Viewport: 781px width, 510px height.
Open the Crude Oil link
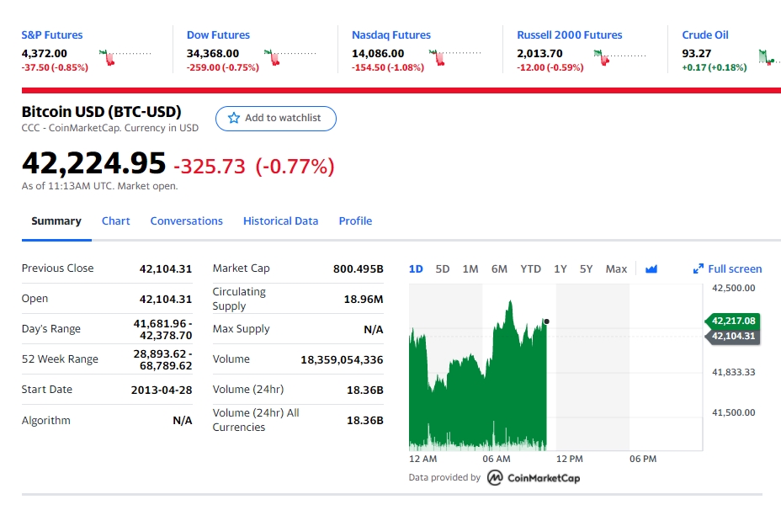point(704,35)
